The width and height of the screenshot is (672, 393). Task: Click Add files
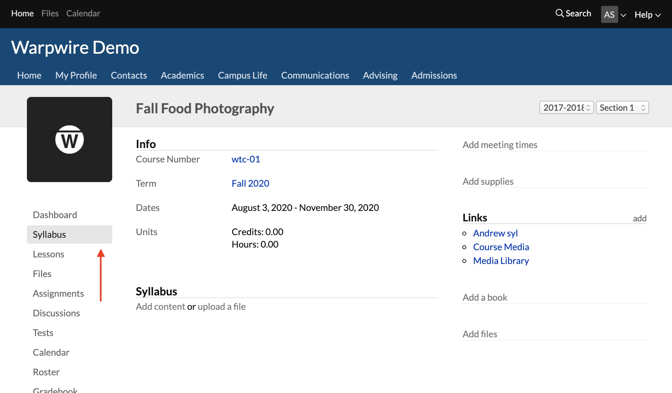[x=480, y=334]
